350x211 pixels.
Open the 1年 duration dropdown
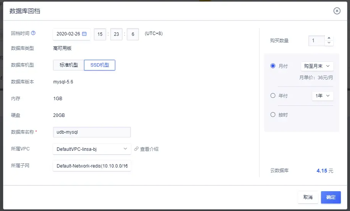[x=323, y=96]
